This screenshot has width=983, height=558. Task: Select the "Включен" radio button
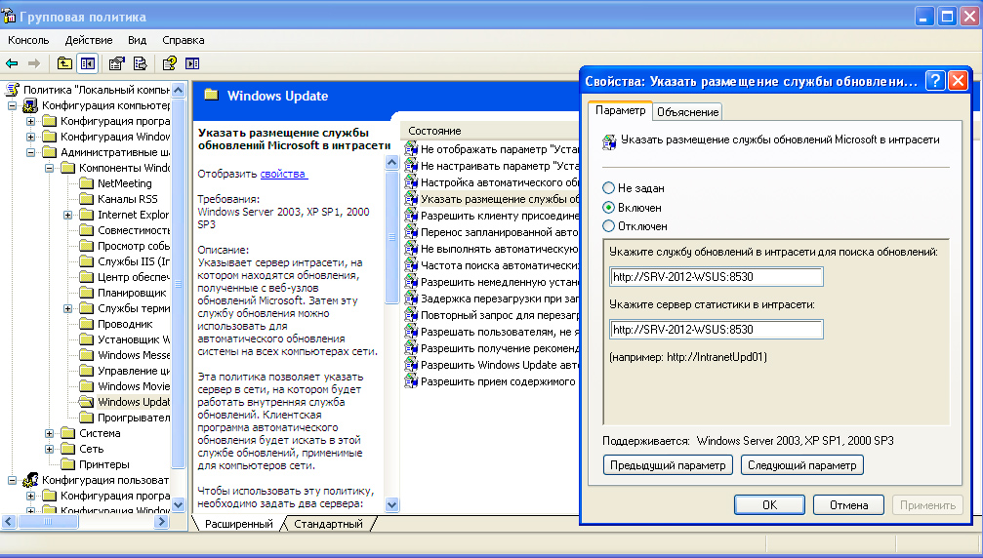click(x=609, y=207)
